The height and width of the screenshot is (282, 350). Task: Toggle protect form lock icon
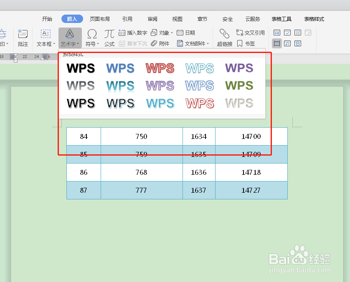point(298,43)
